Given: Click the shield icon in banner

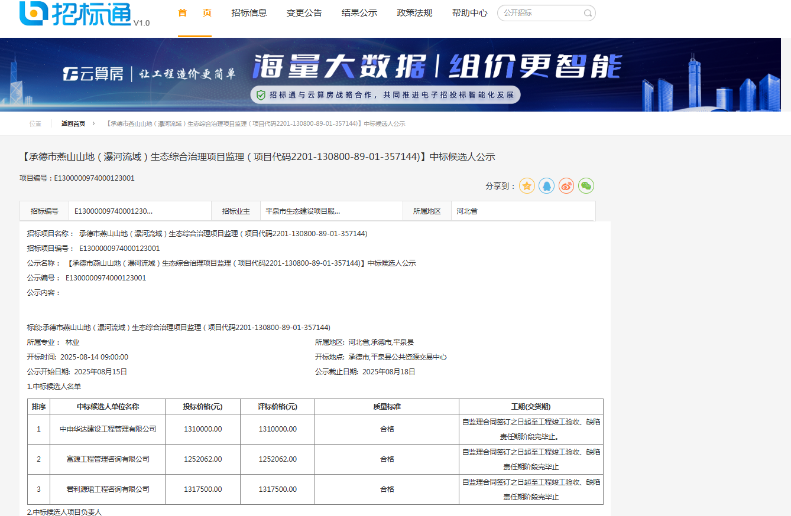Looking at the screenshot, I should tap(260, 95).
